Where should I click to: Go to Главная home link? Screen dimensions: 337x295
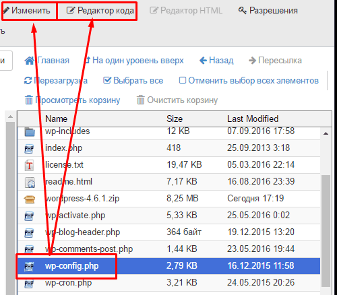pos(47,61)
